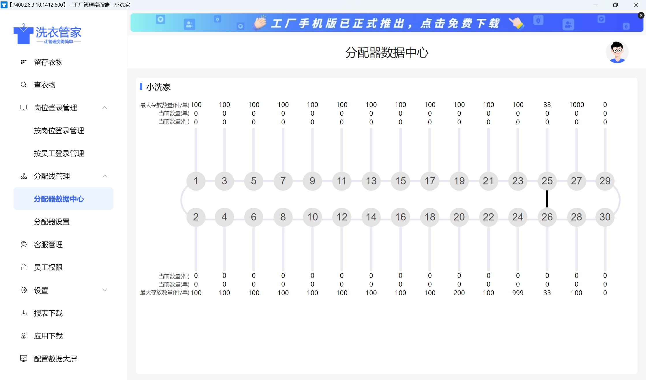646x380 pixels.
Task: Click the 分配线管理 hierarchy icon
Action: 24,176
